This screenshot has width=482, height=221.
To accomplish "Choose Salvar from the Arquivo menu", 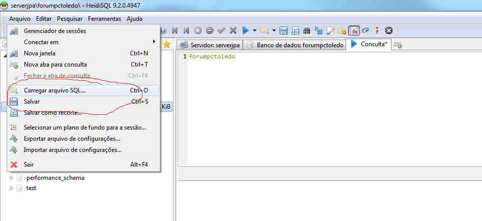I will tap(83, 101).
